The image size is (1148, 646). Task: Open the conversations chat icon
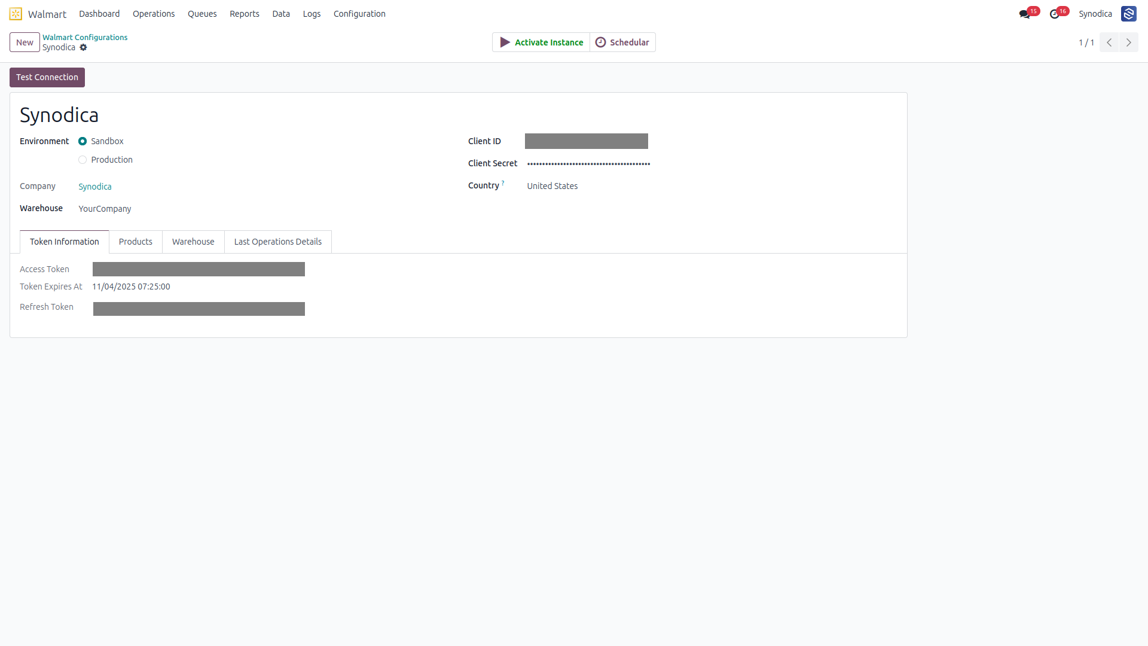[x=1024, y=14]
